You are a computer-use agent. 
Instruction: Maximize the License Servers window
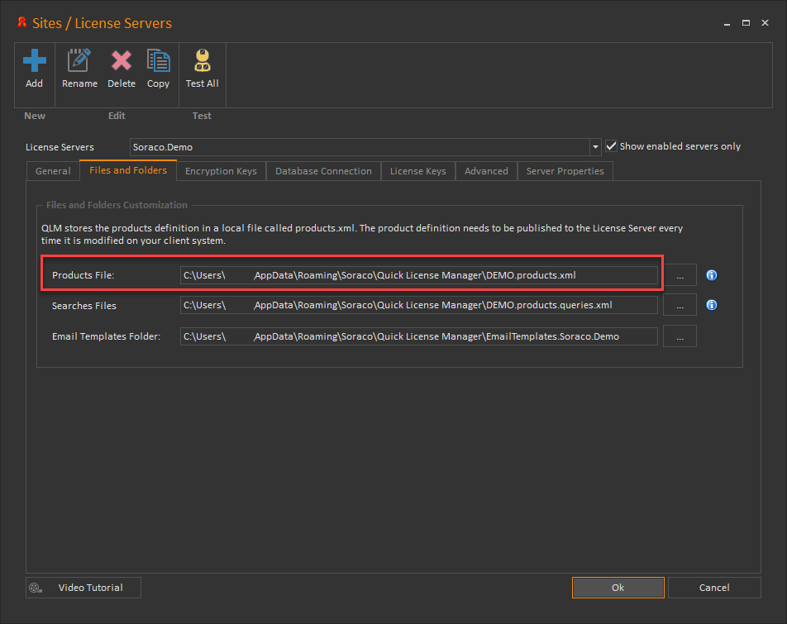click(x=746, y=23)
